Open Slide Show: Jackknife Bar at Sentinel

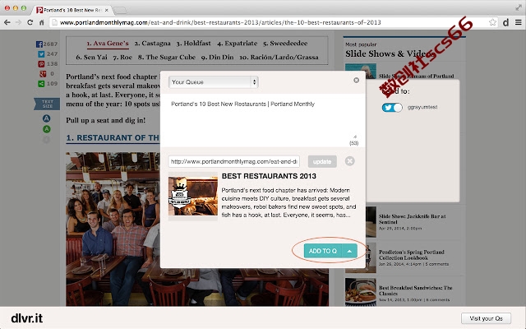pos(413,219)
